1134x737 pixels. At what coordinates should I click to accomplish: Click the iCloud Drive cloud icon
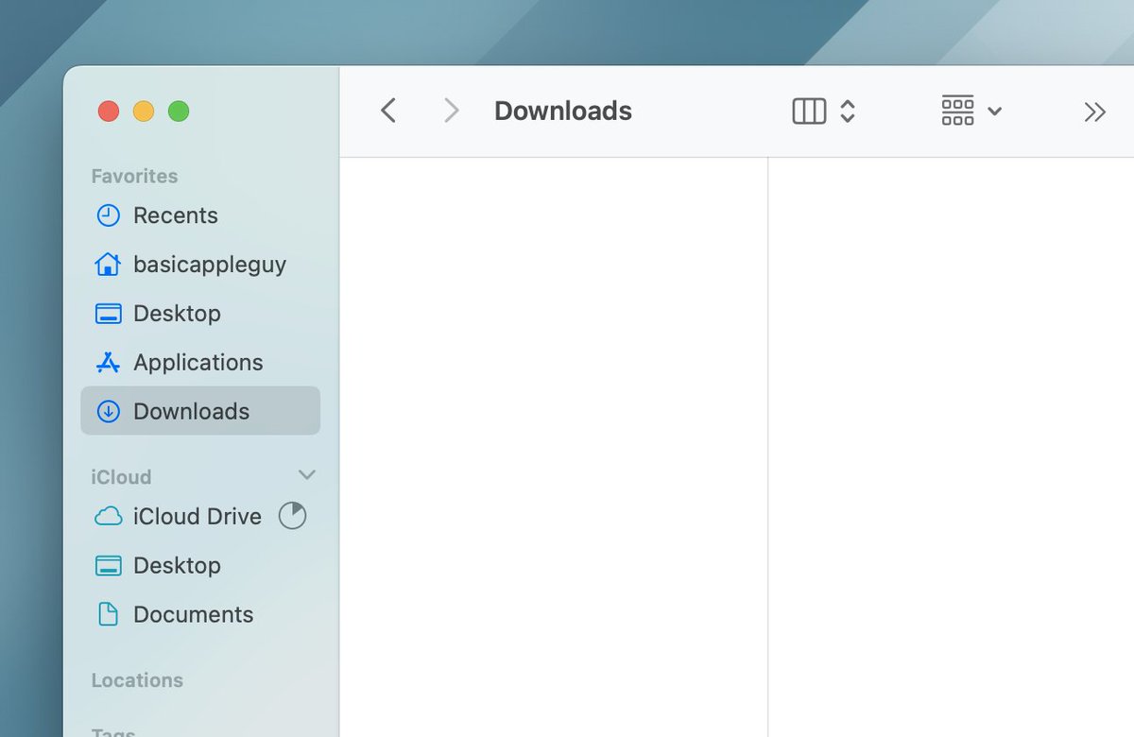[109, 517]
